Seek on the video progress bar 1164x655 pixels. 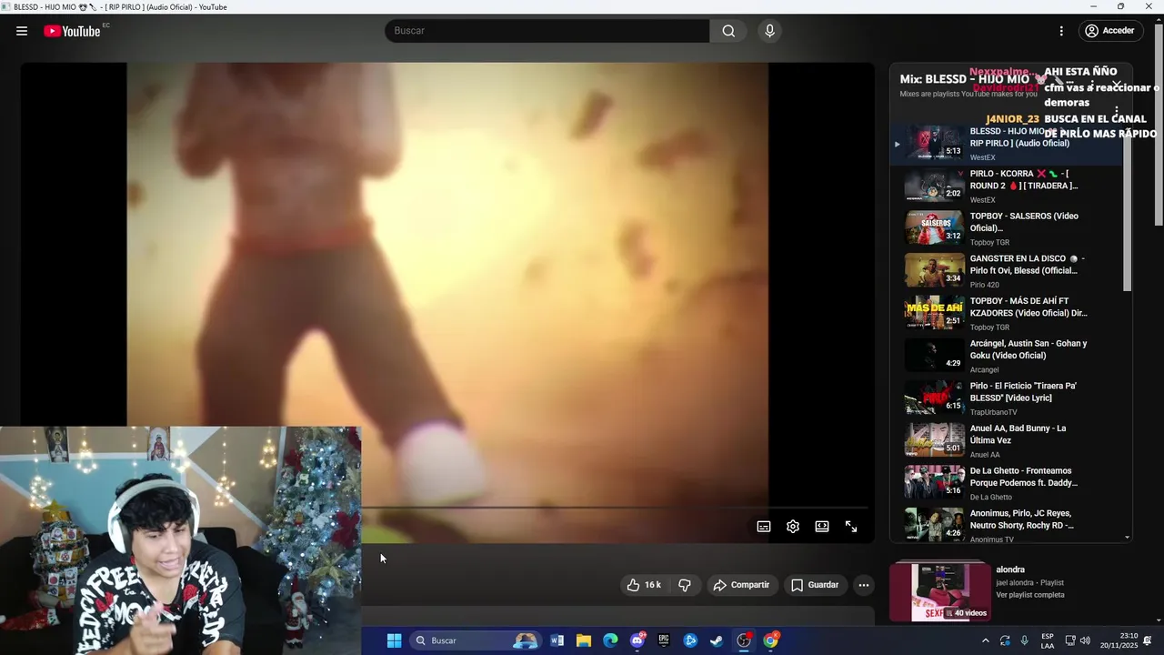pyautogui.click(x=615, y=508)
